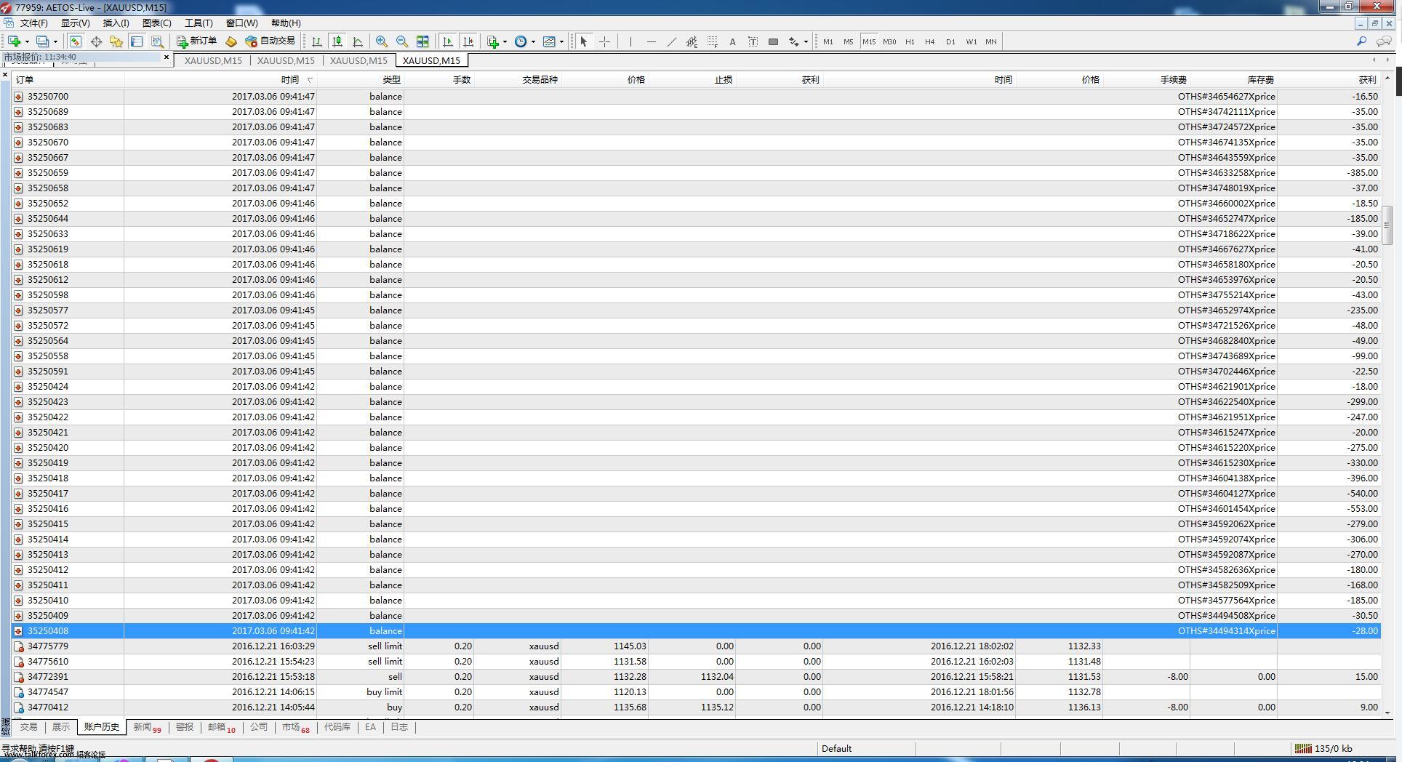Open the Market Watch panel icon
The width and height of the screenshot is (1402, 762).
(x=76, y=41)
